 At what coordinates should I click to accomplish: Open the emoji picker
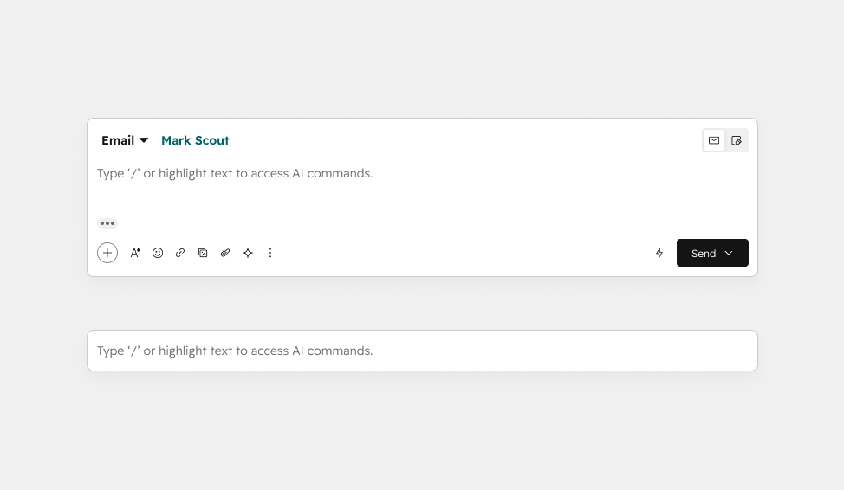(x=158, y=253)
